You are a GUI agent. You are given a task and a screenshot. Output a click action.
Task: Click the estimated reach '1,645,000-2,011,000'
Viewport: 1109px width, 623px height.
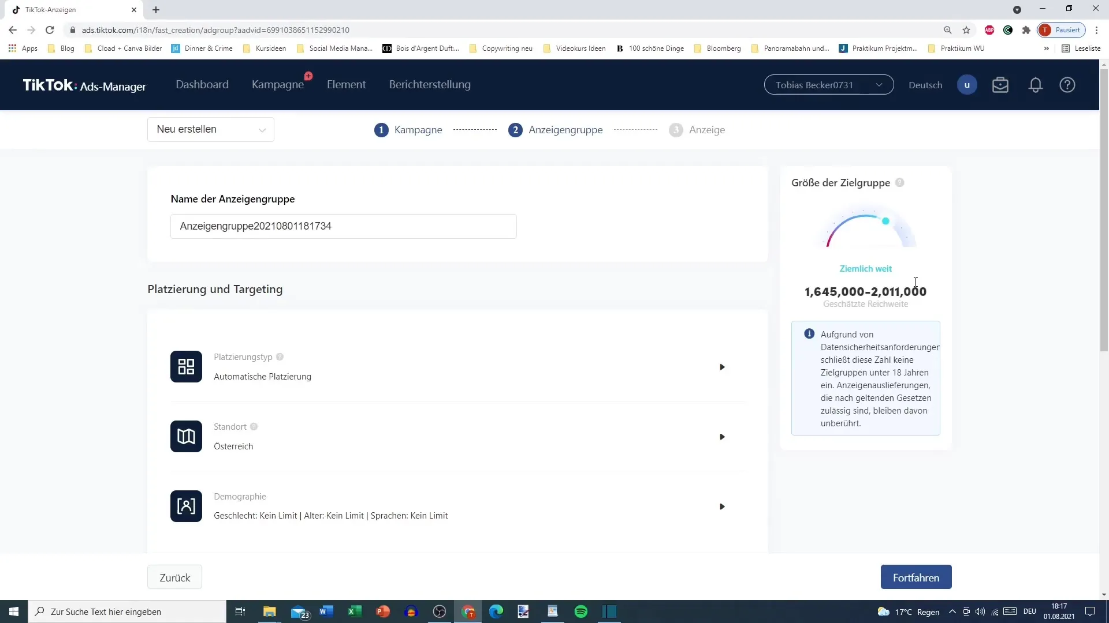(865, 291)
